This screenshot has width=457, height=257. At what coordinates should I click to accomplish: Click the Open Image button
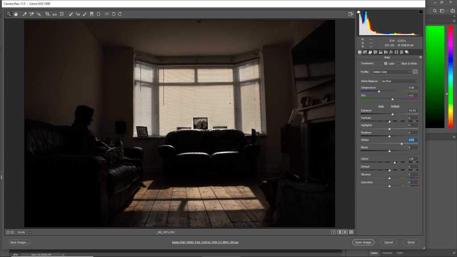tap(363, 242)
